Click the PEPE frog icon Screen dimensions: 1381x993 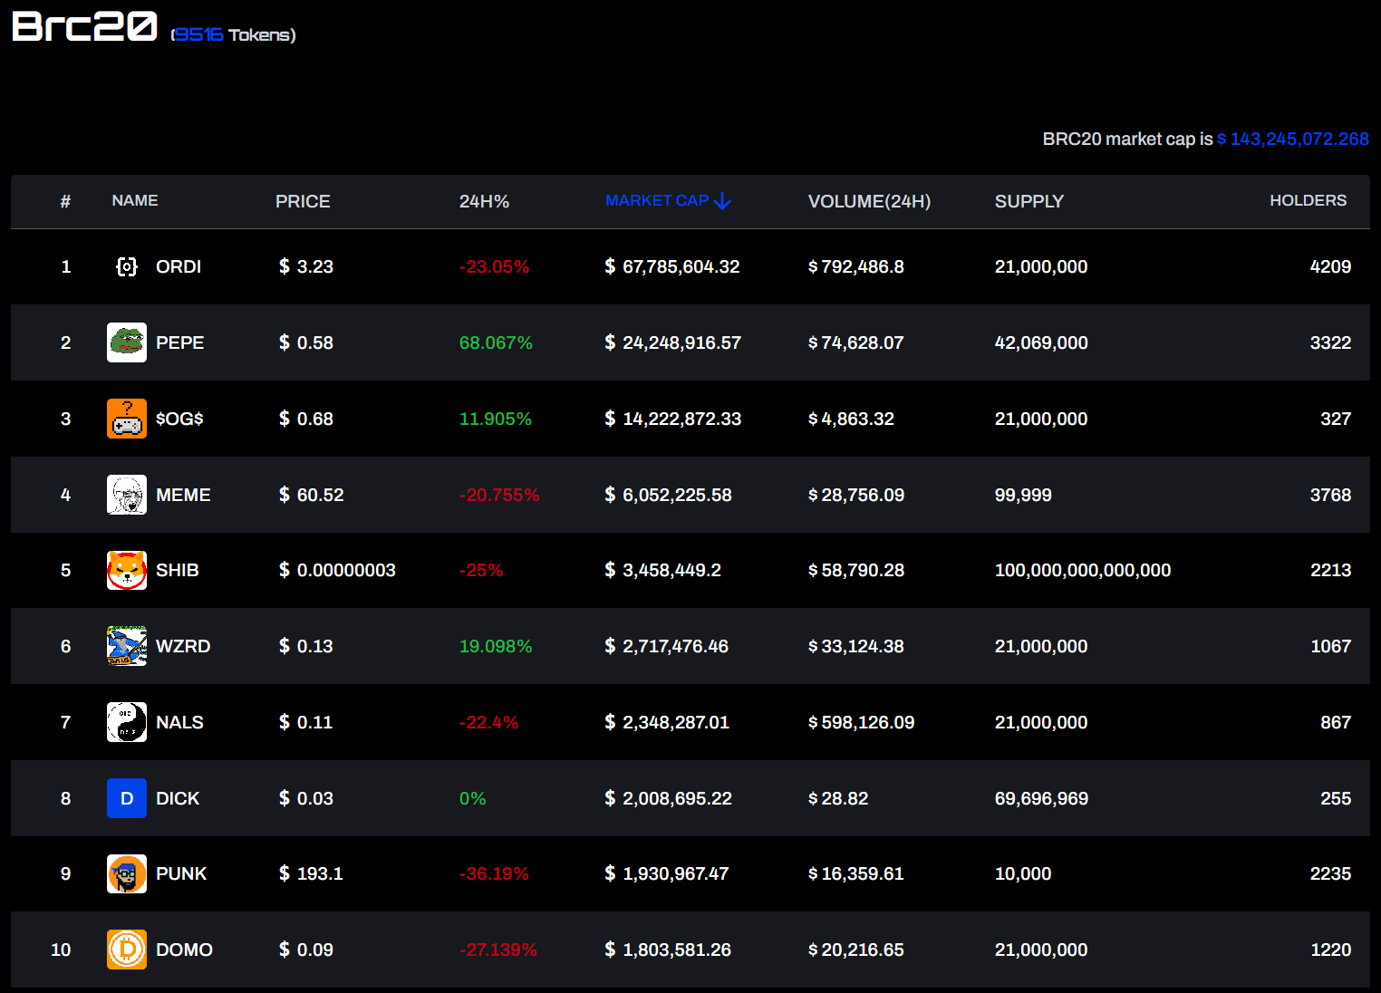click(127, 342)
